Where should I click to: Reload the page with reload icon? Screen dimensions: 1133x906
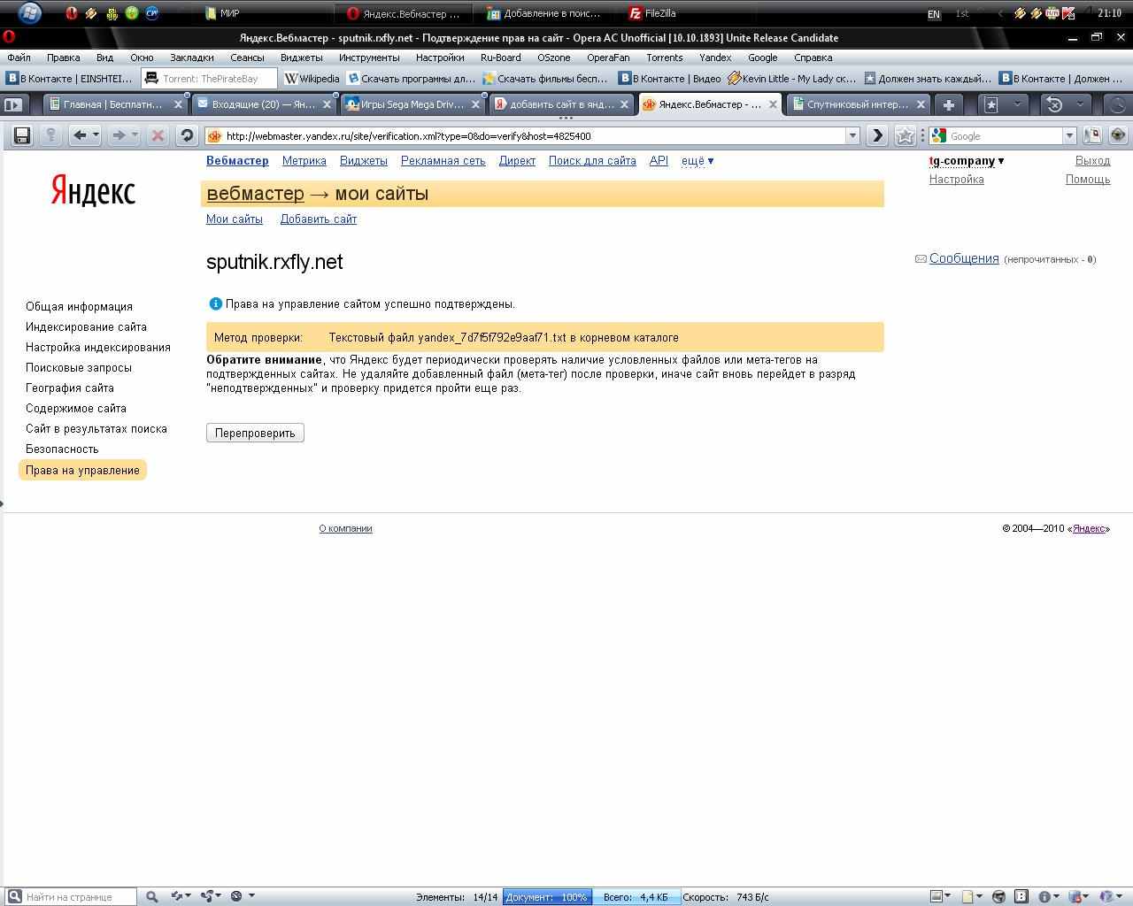[186, 135]
